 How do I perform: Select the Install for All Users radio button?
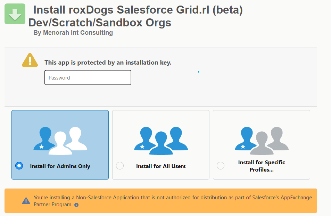click(120, 166)
